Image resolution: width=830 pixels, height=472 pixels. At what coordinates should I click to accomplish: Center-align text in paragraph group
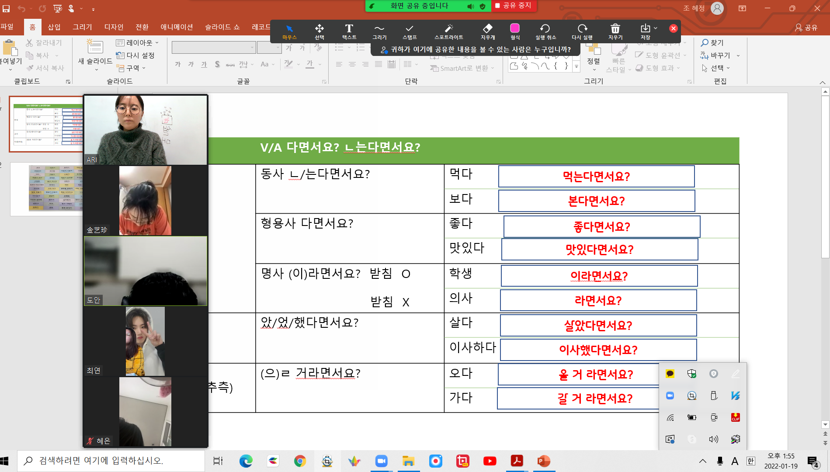coord(352,64)
